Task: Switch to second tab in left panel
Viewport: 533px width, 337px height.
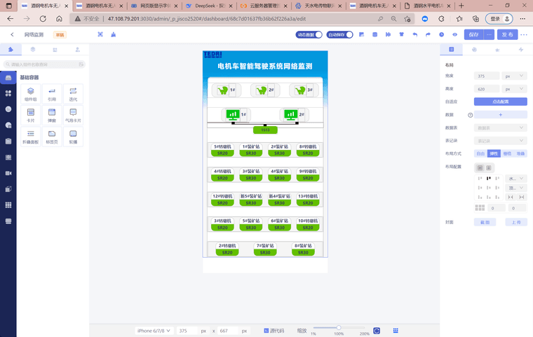Action: (x=33, y=50)
